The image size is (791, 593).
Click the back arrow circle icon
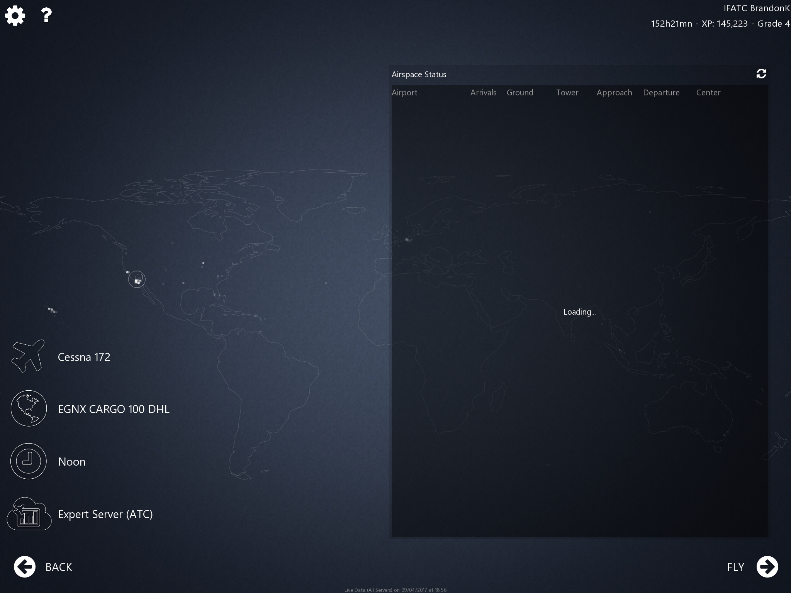point(25,567)
